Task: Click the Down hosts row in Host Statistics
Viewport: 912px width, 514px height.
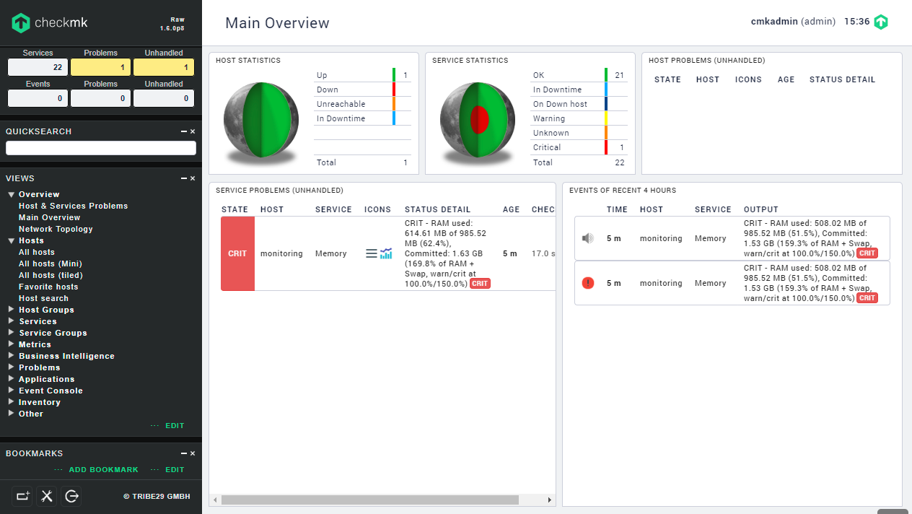Action: (x=362, y=90)
